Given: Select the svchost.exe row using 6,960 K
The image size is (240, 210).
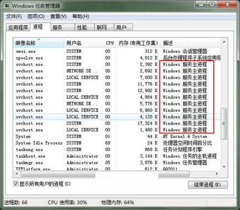Looking at the screenshot, I should click(x=117, y=110).
